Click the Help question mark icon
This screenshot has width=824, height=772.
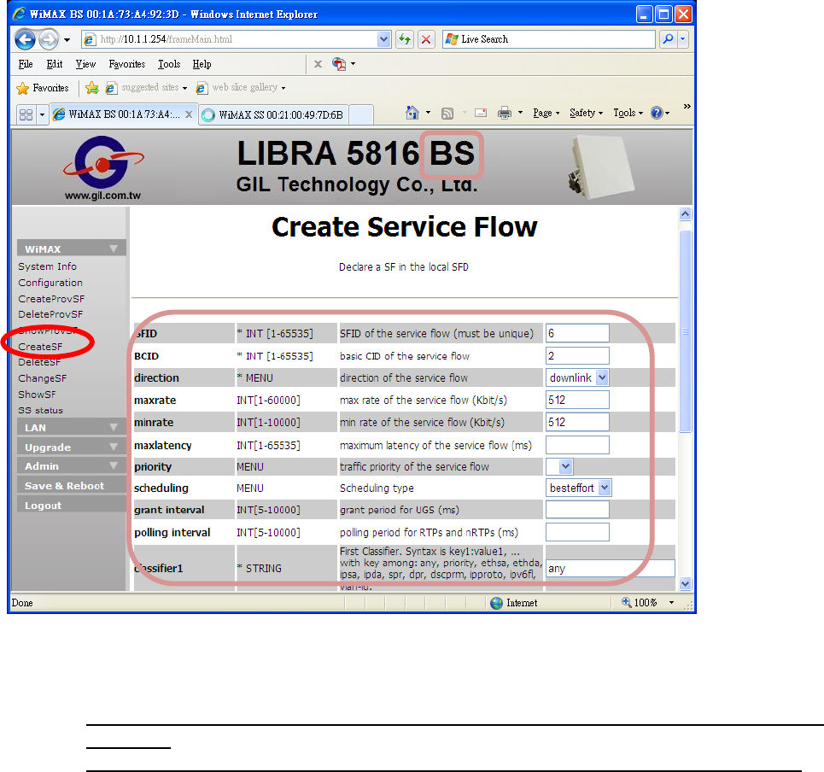(657, 113)
